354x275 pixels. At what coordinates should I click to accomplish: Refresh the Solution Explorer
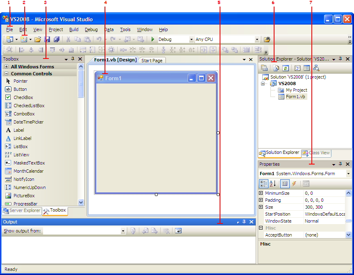pos(286,68)
